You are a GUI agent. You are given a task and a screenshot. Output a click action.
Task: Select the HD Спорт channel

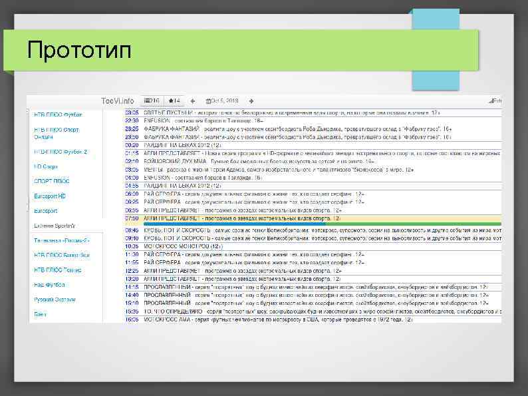tap(45, 166)
